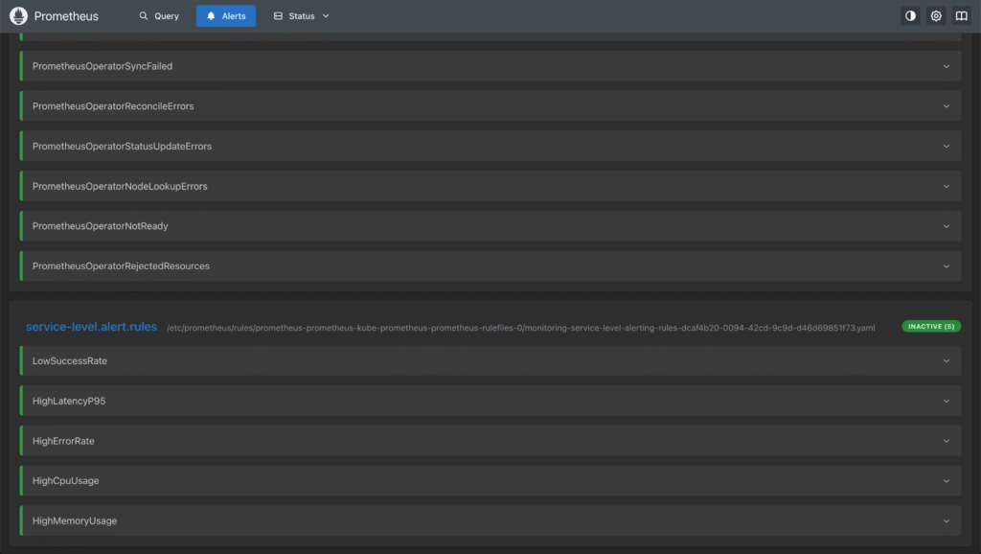Select the PrometheusOperatorStatusUpdateErrors rule name
The image size is (981, 554).
click(122, 147)
